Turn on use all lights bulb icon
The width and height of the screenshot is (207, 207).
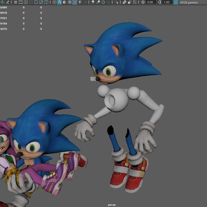(x=80, y=2)
